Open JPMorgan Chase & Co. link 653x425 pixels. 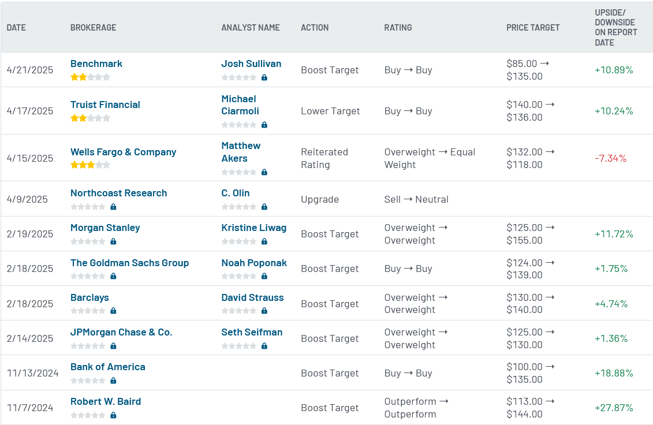(x=121, y=332)
